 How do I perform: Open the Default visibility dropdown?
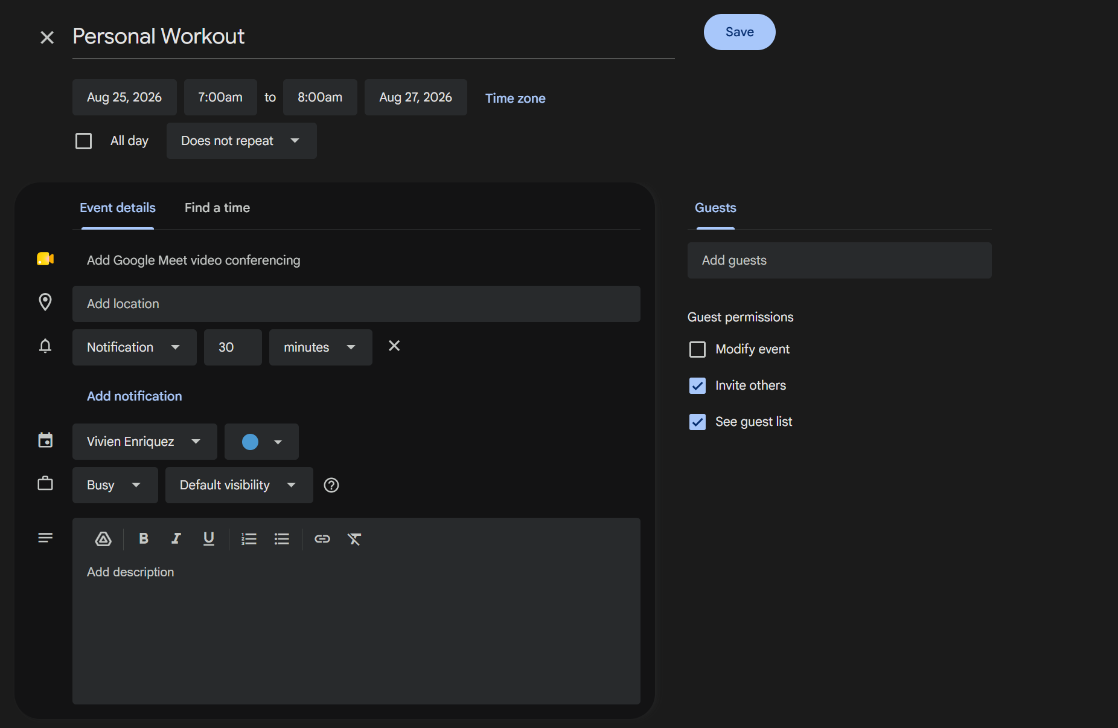point(239,485)
